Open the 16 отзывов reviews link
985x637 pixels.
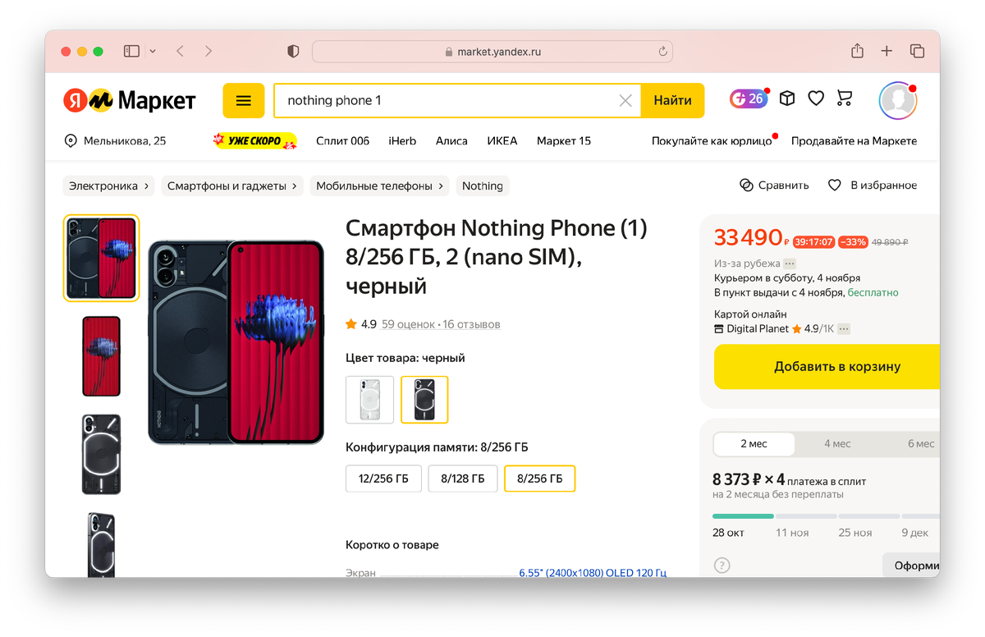pos(471,324)
